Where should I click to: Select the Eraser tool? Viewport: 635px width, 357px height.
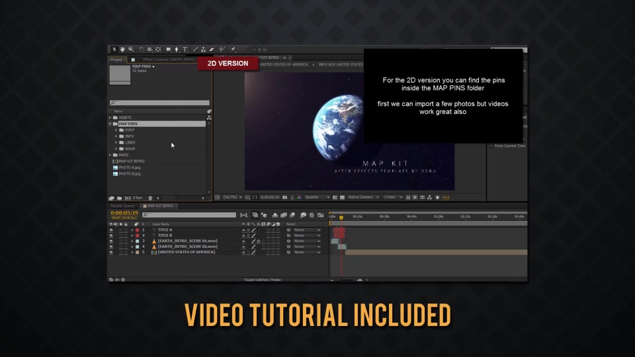click(212, 50)
